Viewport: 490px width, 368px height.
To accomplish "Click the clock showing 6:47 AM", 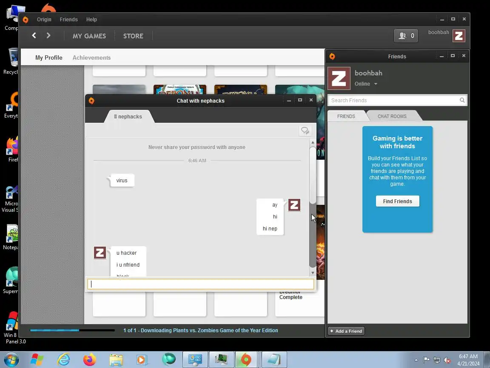I will pyautogui.click(x=468, y=356).
